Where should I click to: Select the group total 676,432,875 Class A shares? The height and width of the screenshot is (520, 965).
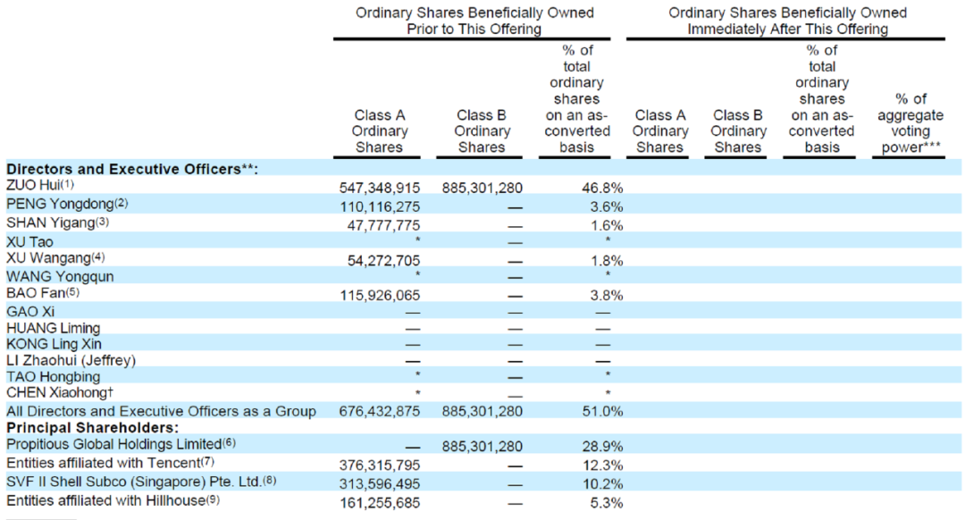click(380, 411)
